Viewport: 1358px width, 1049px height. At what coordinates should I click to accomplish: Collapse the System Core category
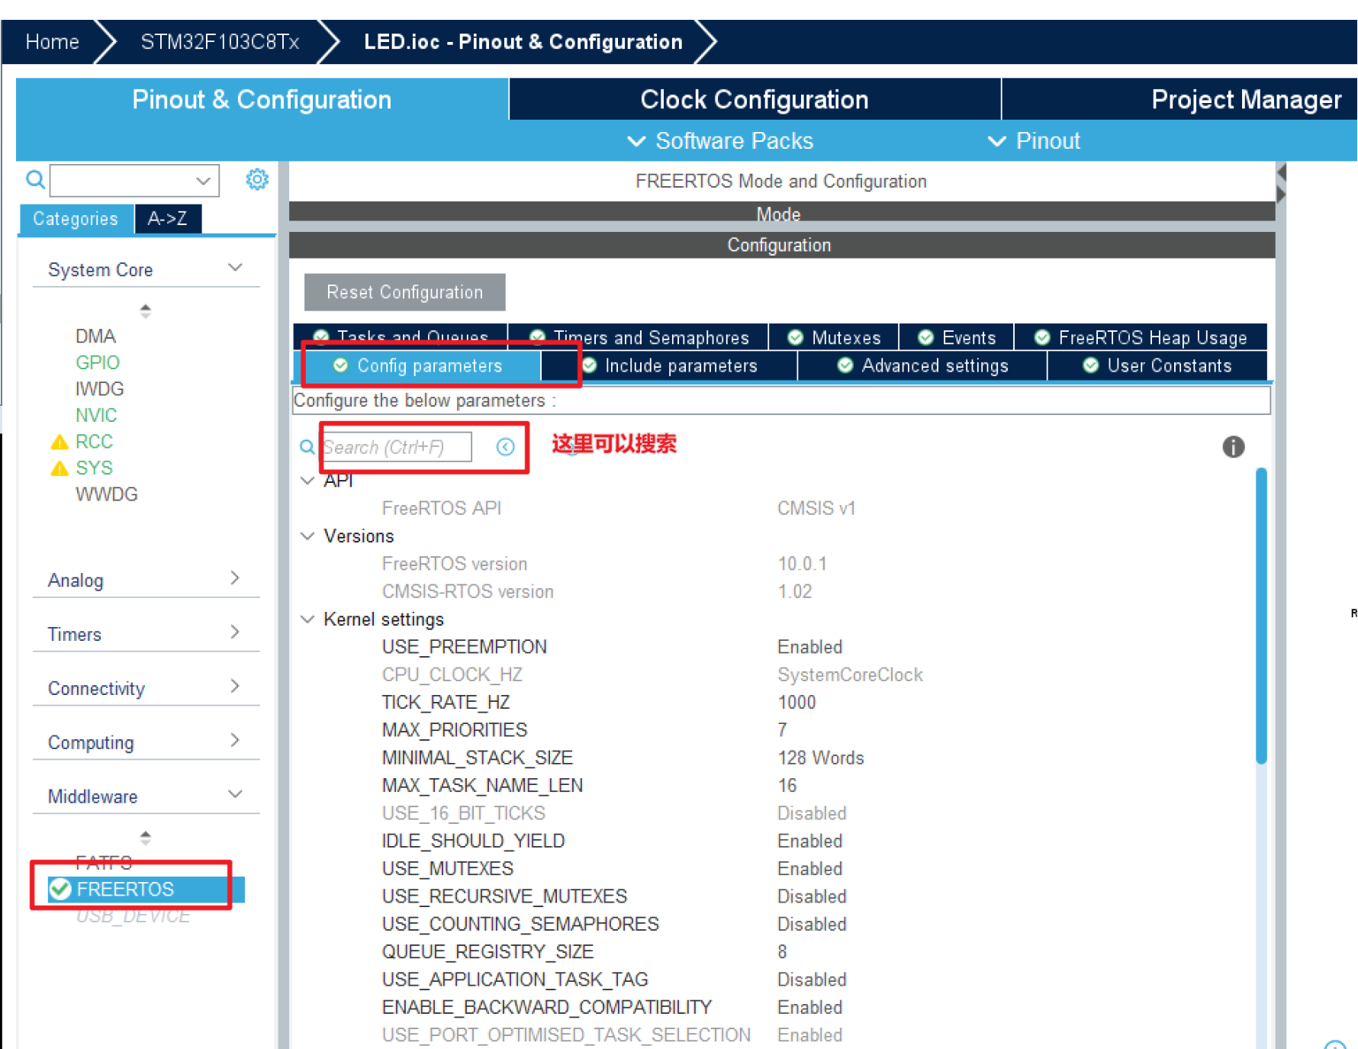pos(235,268)
